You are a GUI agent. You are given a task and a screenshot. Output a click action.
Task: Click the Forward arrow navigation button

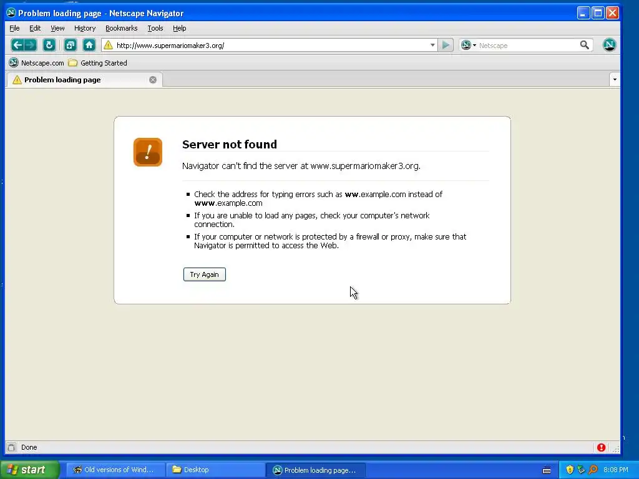(31, 45)
